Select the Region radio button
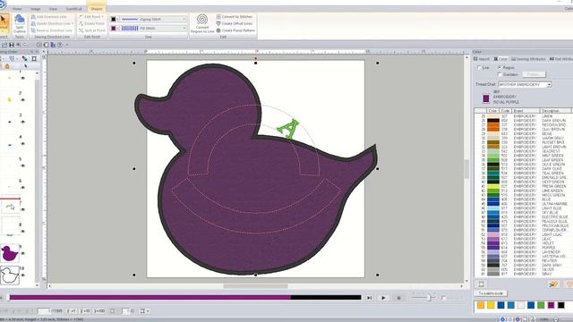 500,68
